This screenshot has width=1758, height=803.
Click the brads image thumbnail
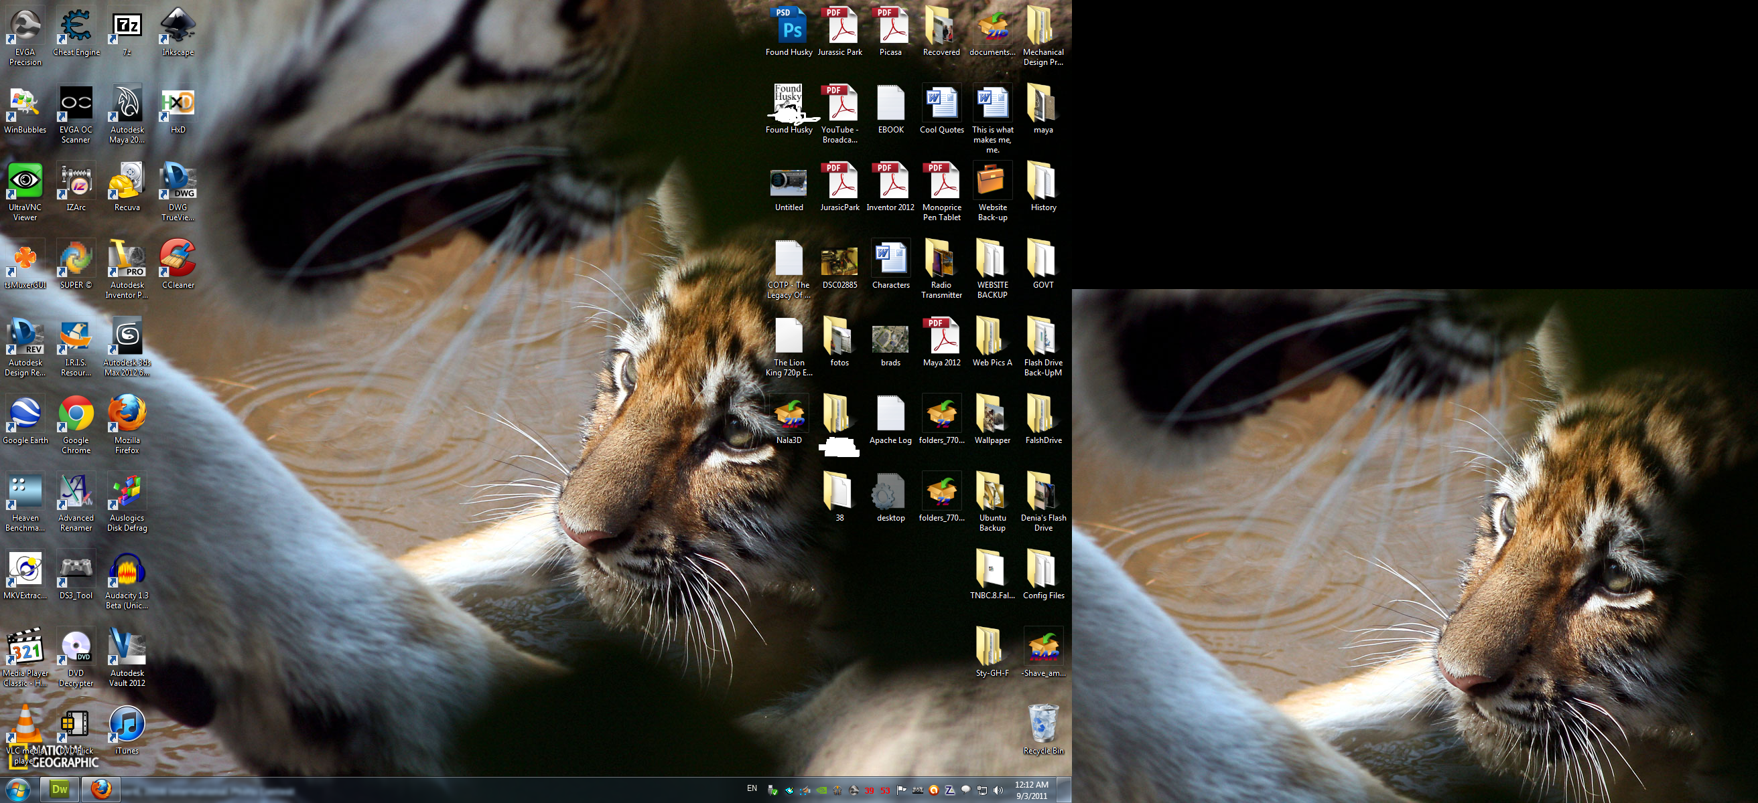pyautogui.click(x=890, y=339)
